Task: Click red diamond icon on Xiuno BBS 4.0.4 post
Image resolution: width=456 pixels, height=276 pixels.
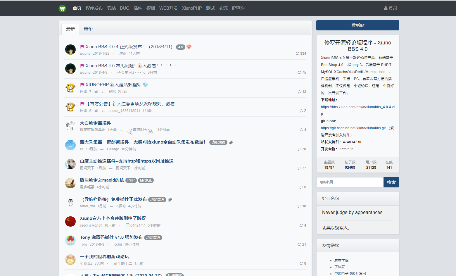Action: (189, 47)
